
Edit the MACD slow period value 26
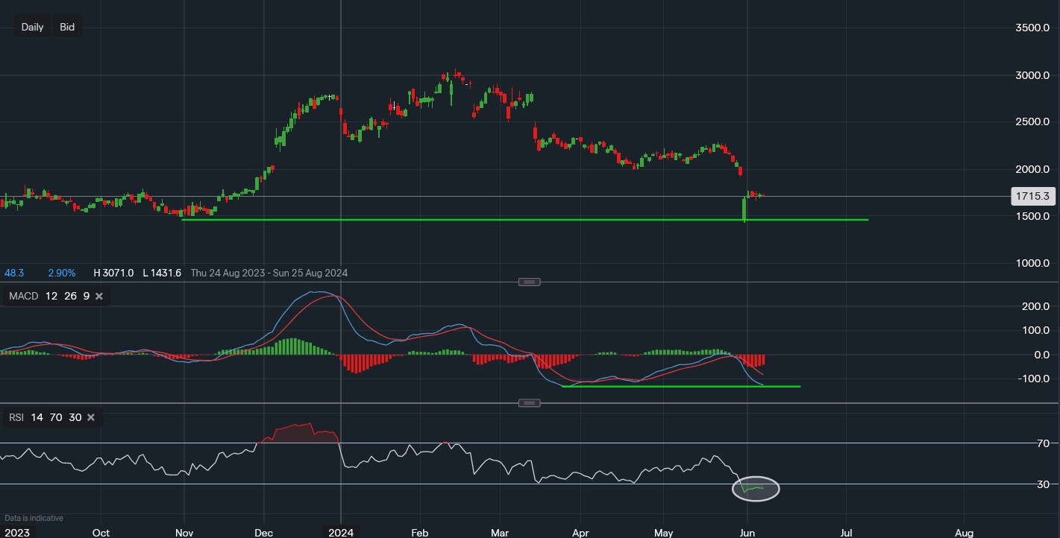tap(69, 296)
